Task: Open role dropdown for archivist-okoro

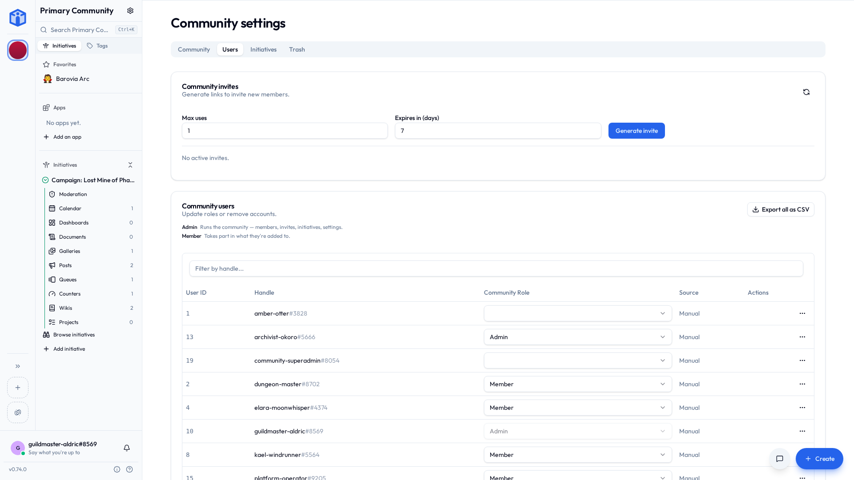Action: 578,337
